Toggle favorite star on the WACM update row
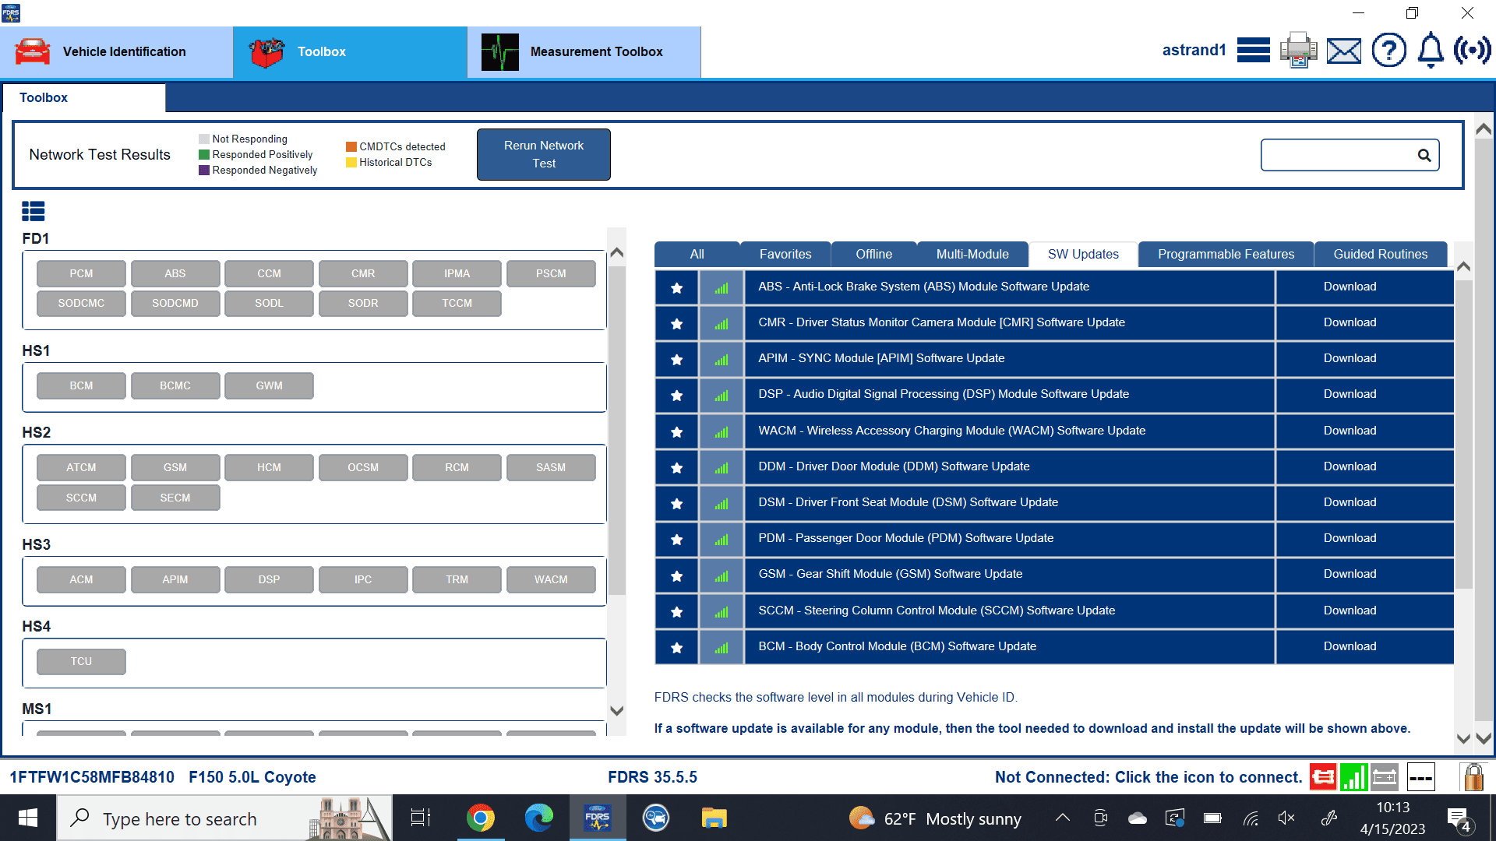The height and width of the screenshot is (841, 1496). pyautogui.click(x=676, y=431)
